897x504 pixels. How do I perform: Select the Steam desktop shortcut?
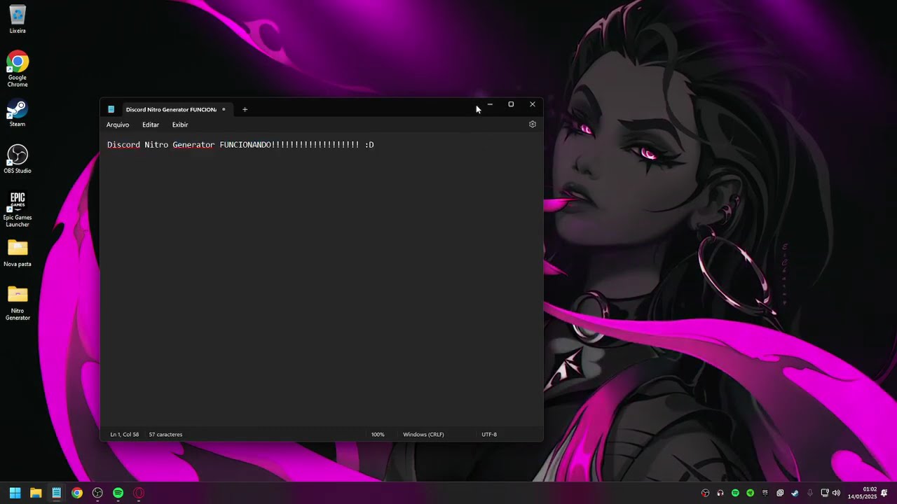(18, 114)
